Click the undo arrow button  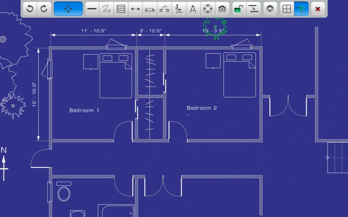[30, 9]
